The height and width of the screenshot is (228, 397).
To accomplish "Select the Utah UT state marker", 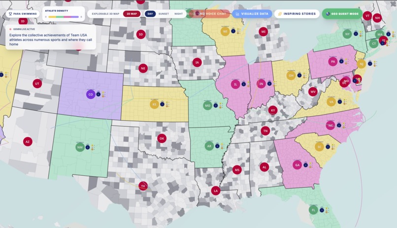I will click(37, 84).
